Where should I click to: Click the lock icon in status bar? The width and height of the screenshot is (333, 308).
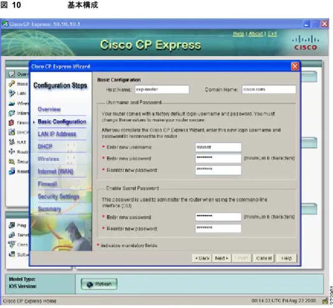[325, 301]
